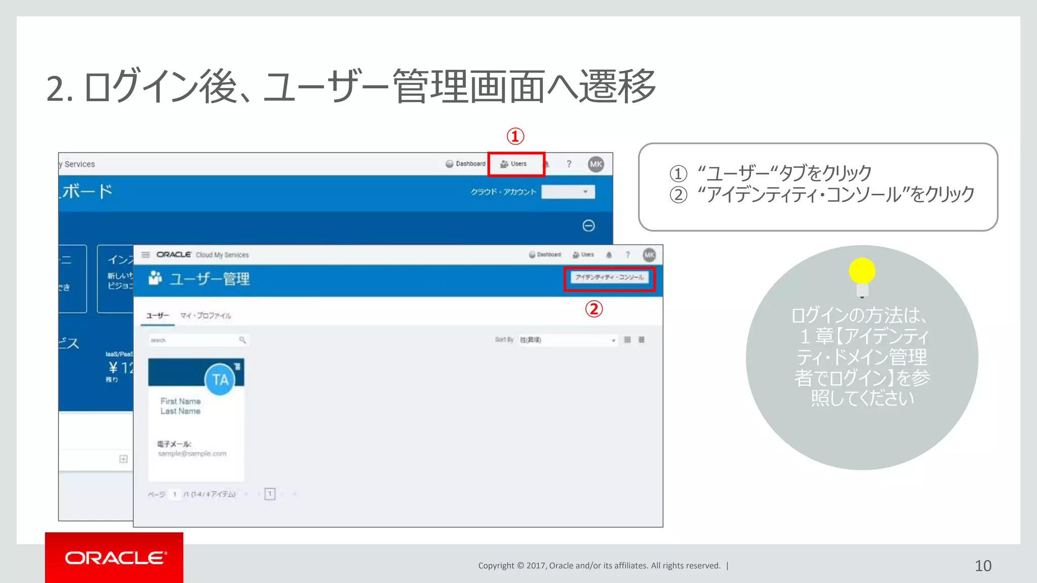The image size is (1037, 583).
Task: Open TA user card action menu
Action: (237, 366)
